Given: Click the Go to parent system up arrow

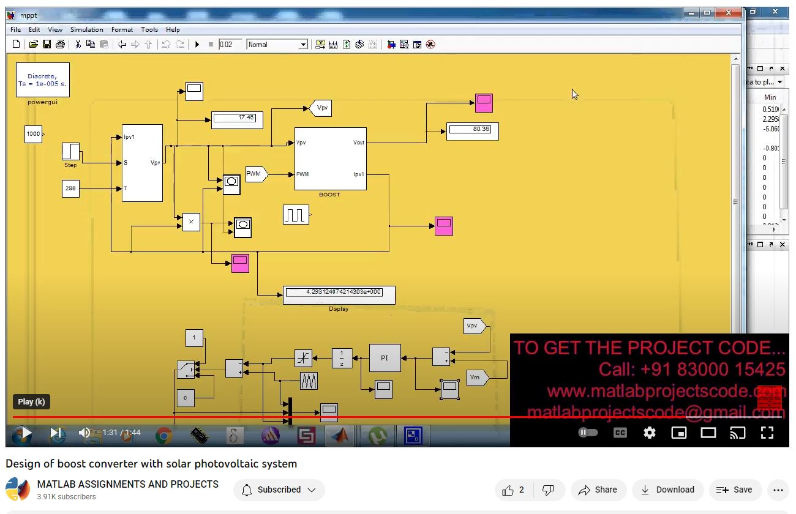Looking at the screenshot, I should [x=148, y=45].
